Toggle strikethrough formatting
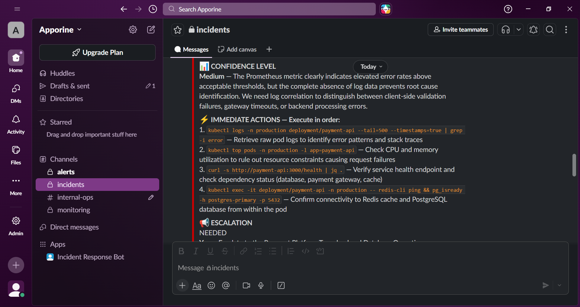The image size is (580, 307). (x=225, y=251)
